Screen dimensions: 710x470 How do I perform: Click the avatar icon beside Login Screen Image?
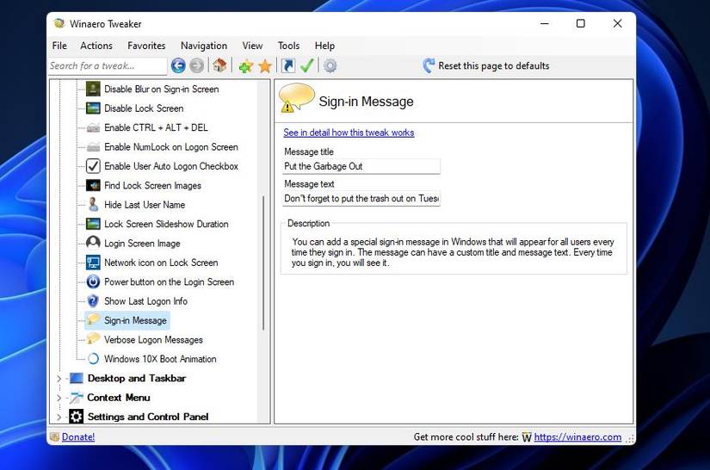point(93,243)
